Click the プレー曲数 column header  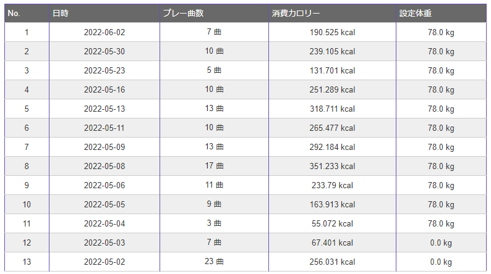point(214,13)
